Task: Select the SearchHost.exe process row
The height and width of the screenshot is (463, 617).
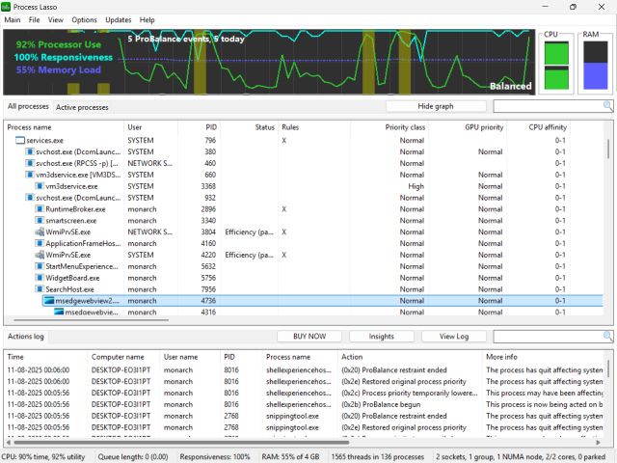Action: tap(303, 289)
